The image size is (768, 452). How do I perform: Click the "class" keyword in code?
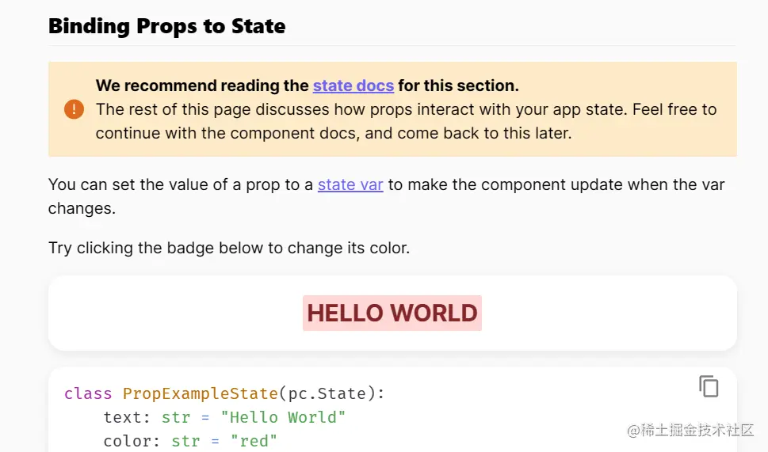click(x=88, y=393)
